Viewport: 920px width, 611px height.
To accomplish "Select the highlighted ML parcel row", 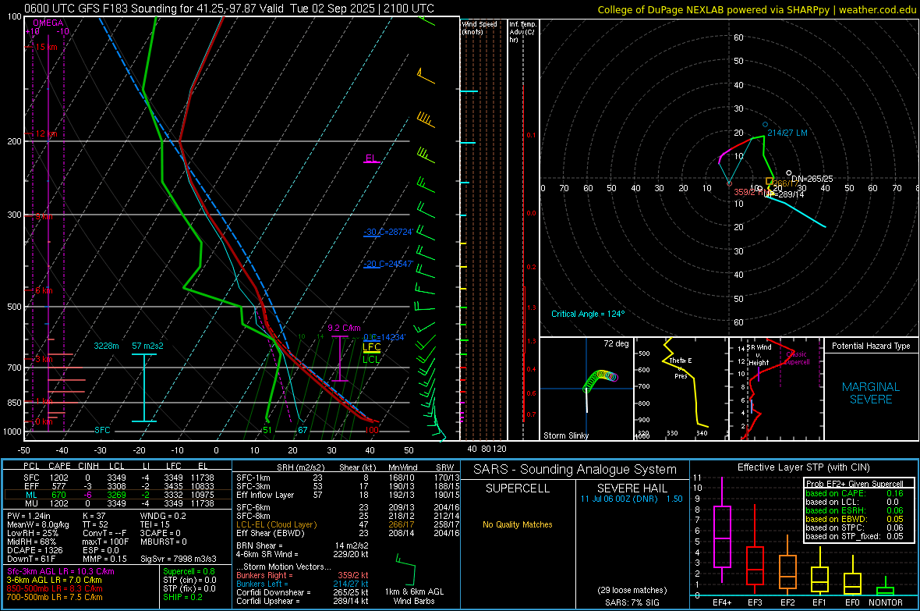I will tap(116, 495).
